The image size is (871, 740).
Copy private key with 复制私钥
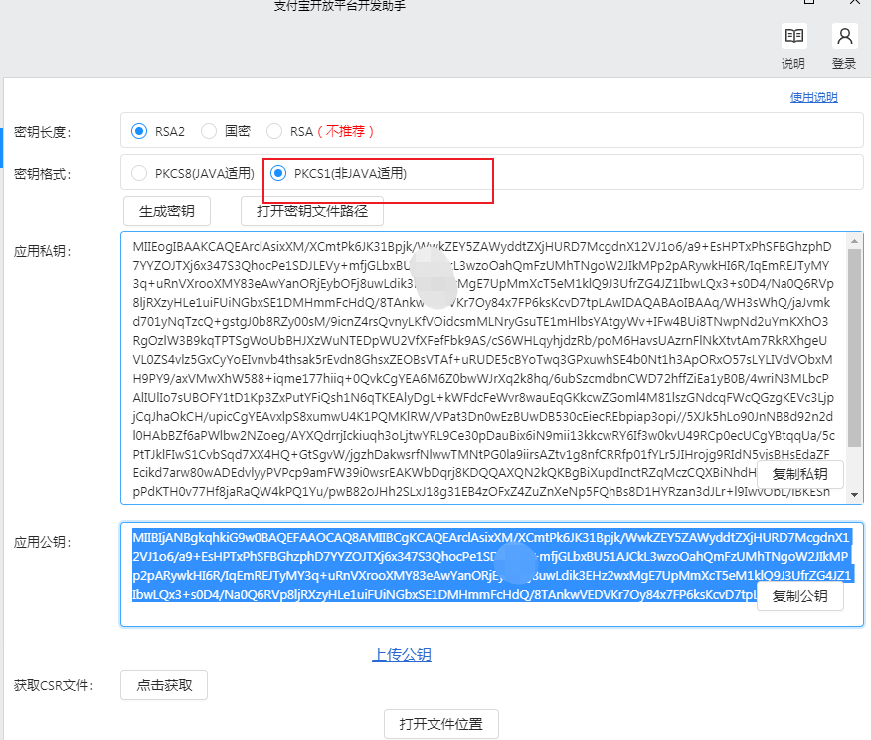[x=799, y=474]
